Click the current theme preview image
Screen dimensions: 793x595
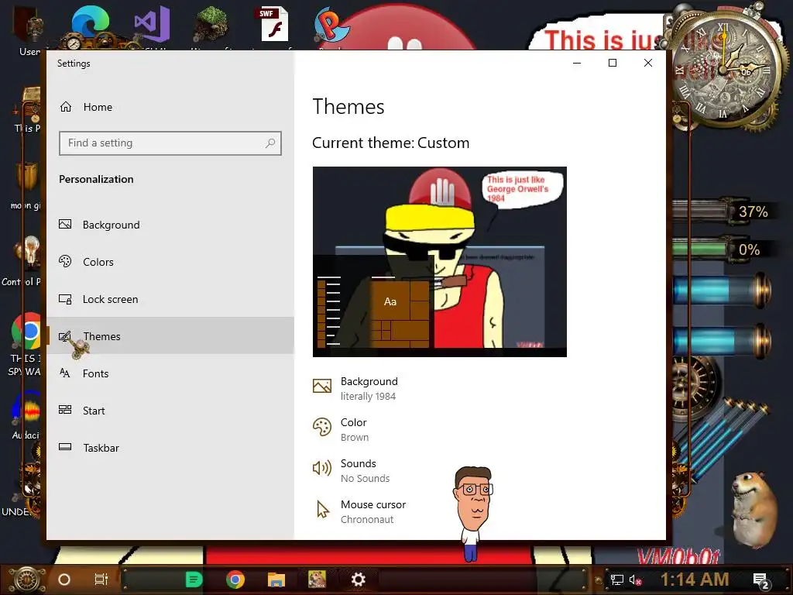click(440, 262)
